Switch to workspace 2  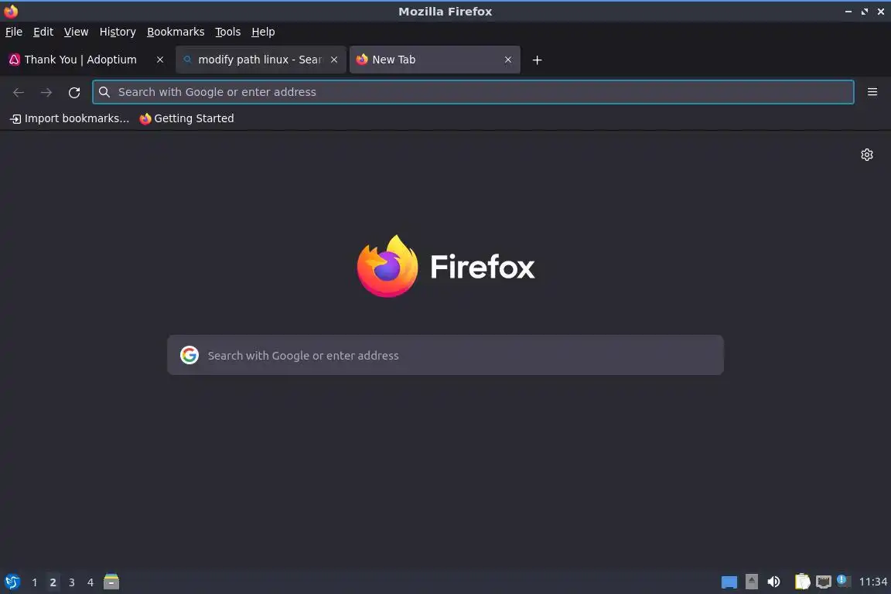53,582
